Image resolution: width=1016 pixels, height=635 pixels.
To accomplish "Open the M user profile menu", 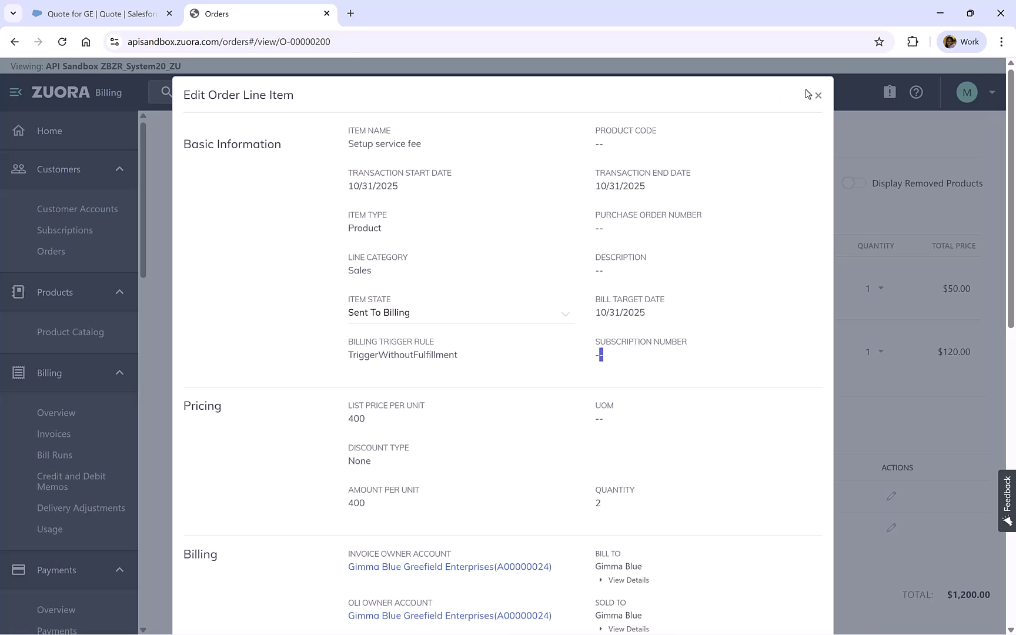I will [967, 92].
